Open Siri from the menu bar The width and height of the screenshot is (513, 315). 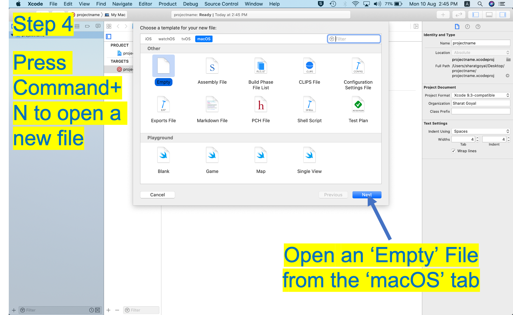(x=492, y=4)
